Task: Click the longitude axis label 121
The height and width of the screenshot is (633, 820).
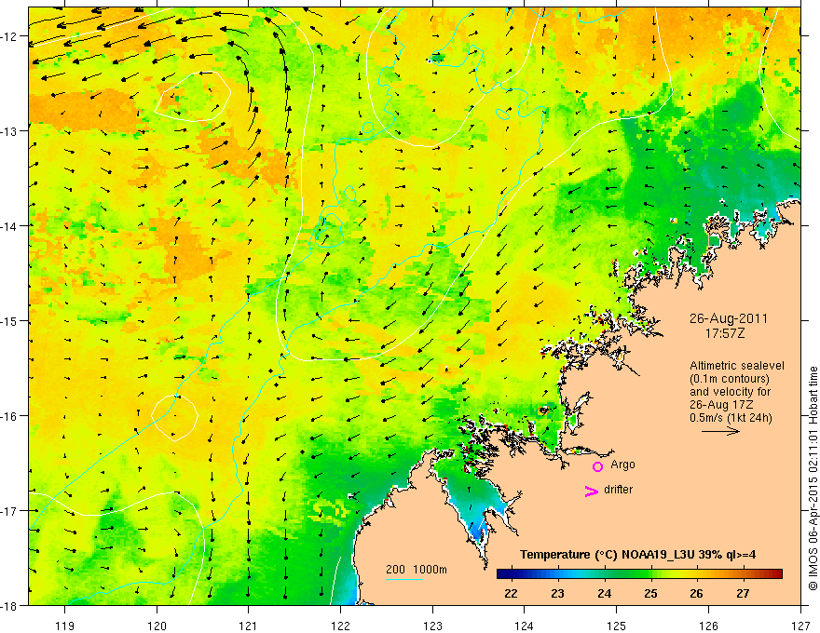Action: tap(249, 626)
